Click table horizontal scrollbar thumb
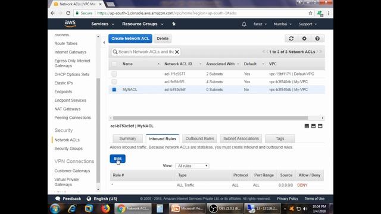The height and width of the screenshot is (214, 381). point(210,118)
